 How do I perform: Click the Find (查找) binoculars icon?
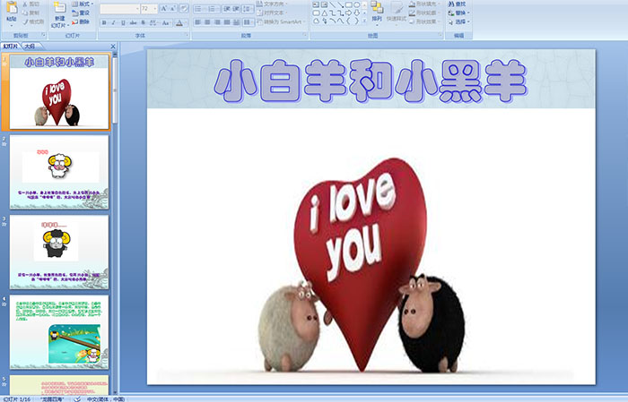tap(451, 4)
